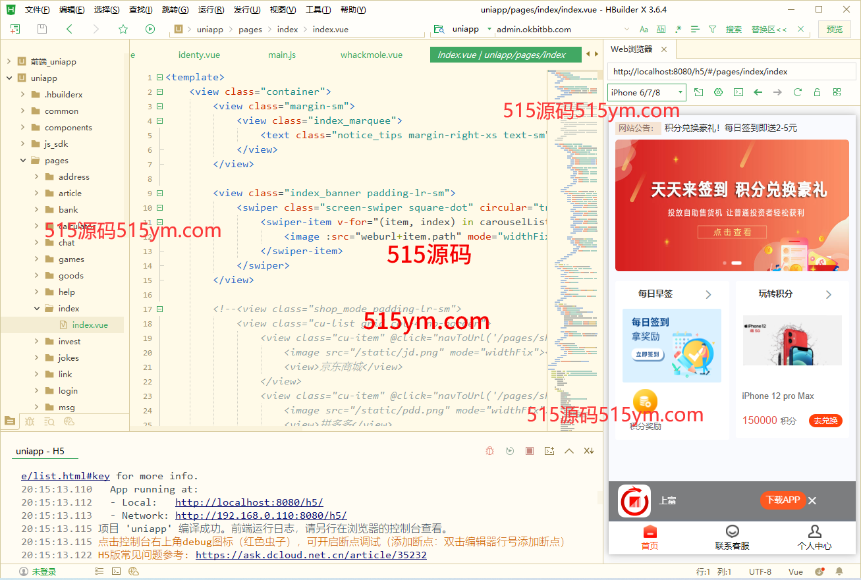
Task: Click the bookmark star icon
Action: click(x=123, y=29)
